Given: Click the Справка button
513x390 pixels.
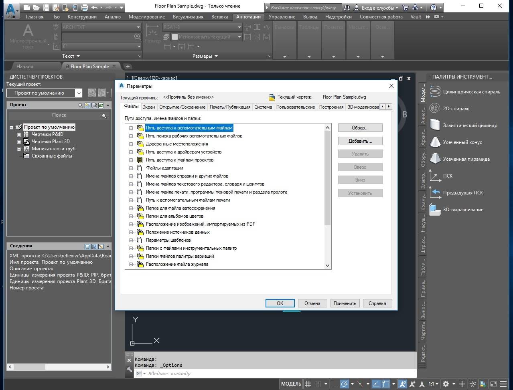Looking at the screenshot, I should coord(377,303).
